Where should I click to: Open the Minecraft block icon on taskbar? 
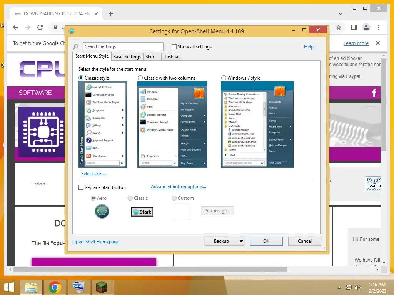[x=102, y=287]
